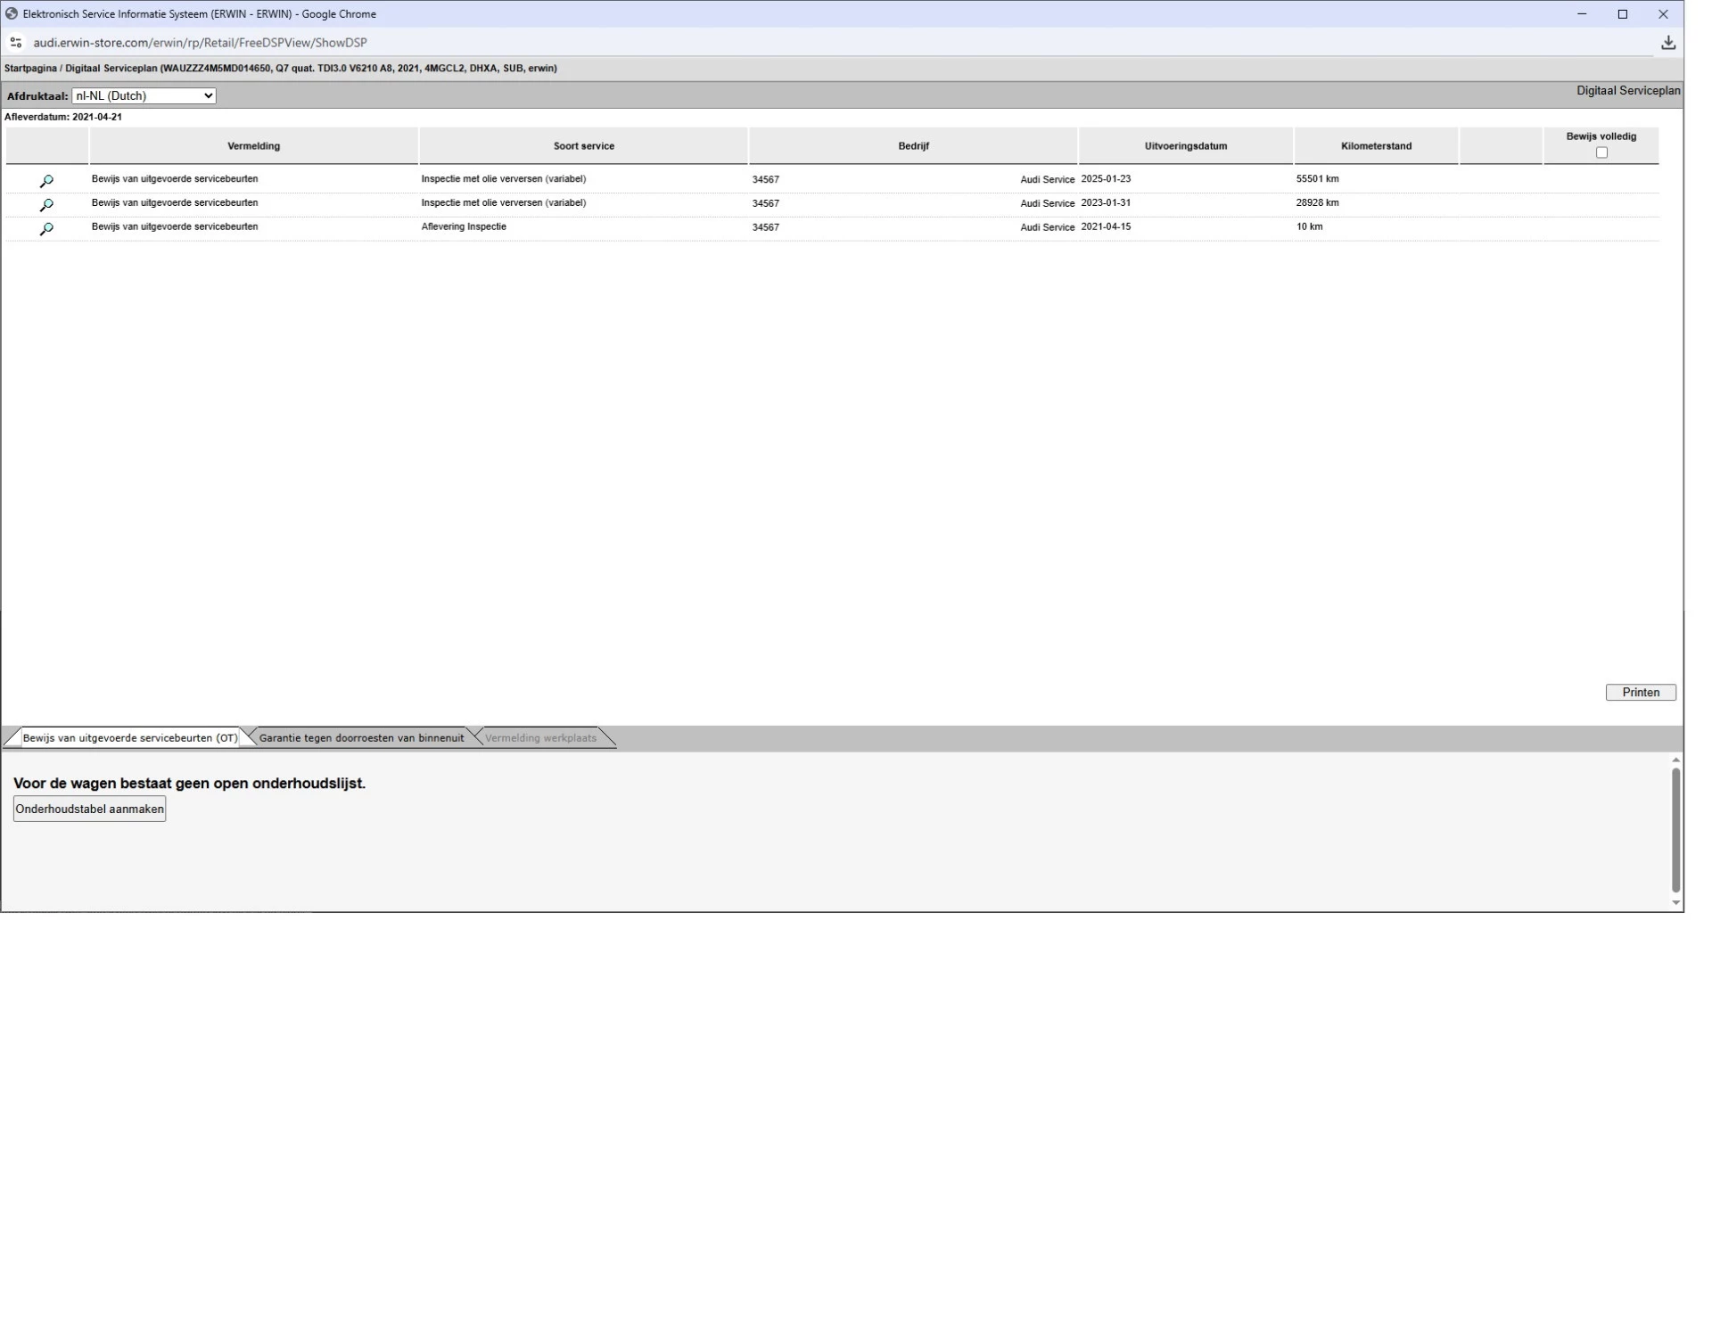Click the Onderhoudstabel aanmaken button
This screenshot has width=1712, height=1323.
coord(89,809)
